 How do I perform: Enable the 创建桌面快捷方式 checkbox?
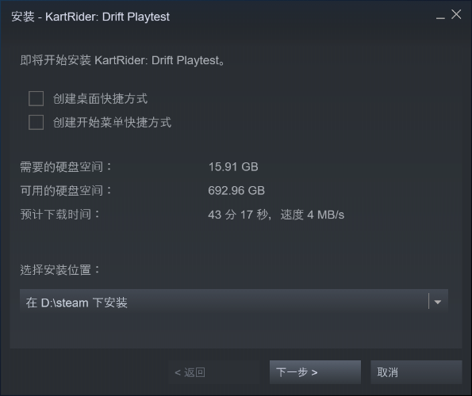pyautogui.click(x=36, y=98)
